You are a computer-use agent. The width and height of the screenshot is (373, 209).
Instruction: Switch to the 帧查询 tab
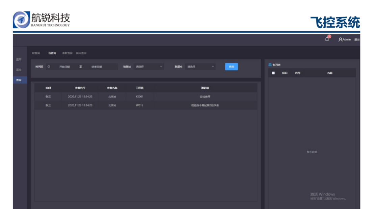tap(36, 53)
